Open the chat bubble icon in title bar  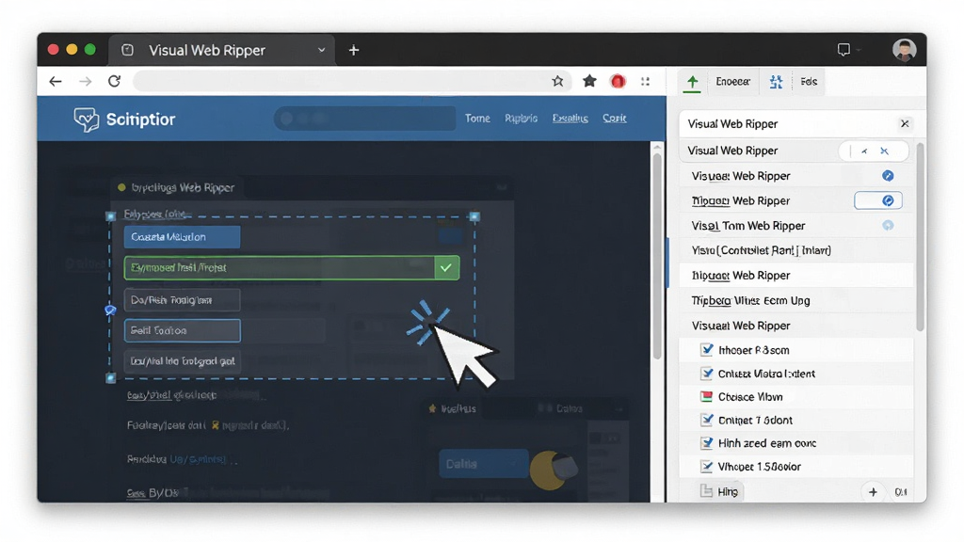point(843,50)
